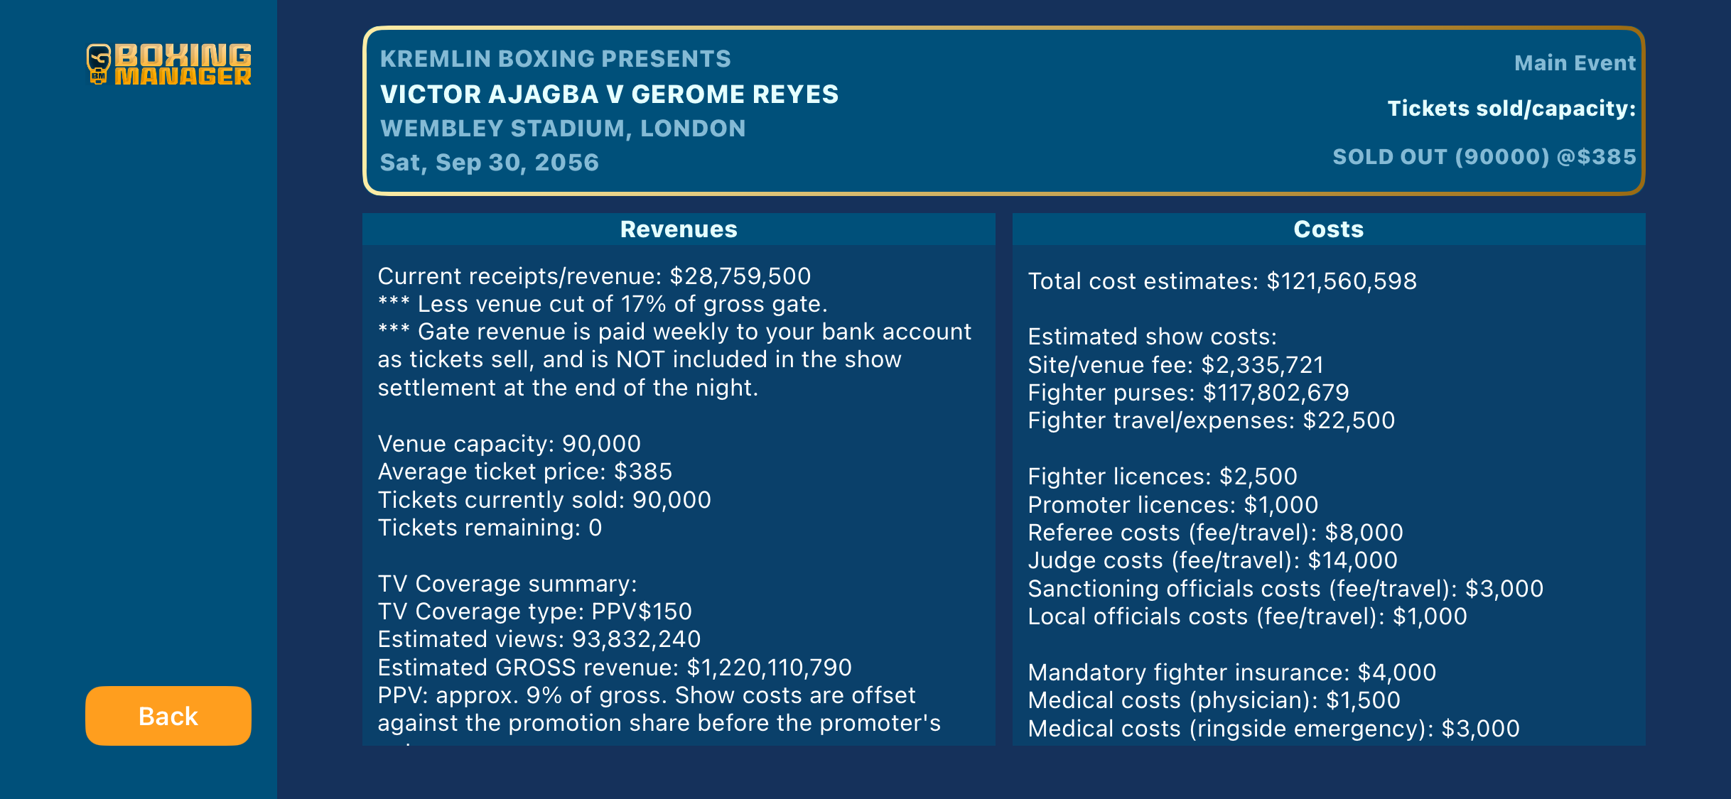Viewport: 1731px width, 799px height.
Task: Click the Current receipts/revenue line
Action: click(594, 276)
